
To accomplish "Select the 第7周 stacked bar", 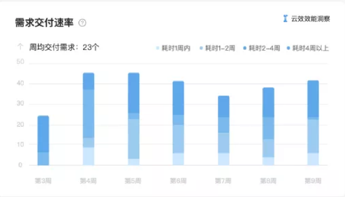I will [x=223, y=130].
